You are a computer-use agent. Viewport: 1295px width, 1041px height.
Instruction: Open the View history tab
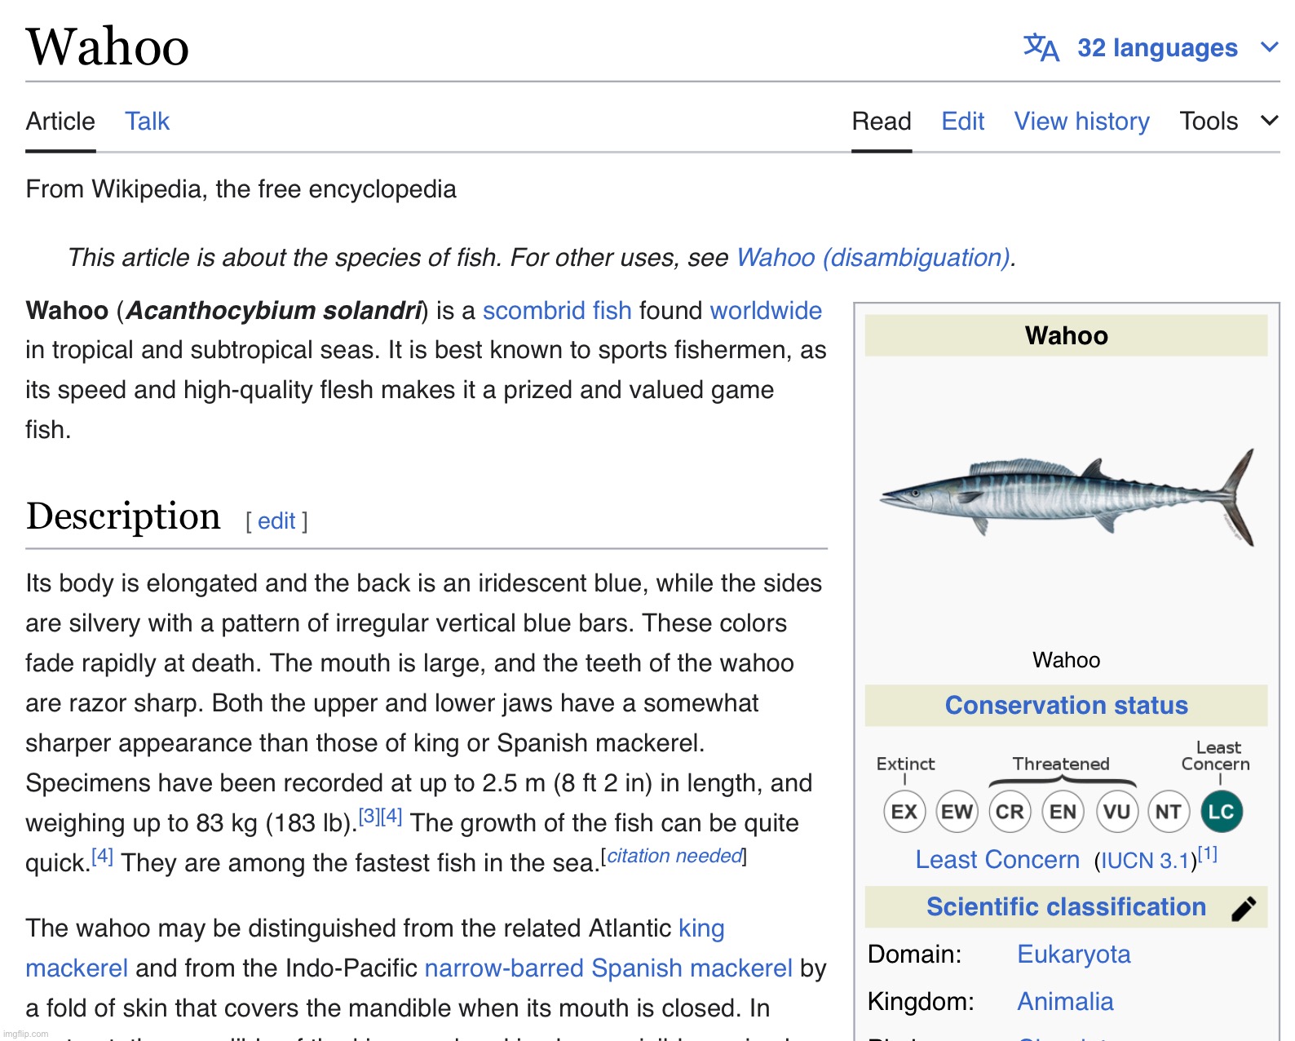tap(1081, 122)
